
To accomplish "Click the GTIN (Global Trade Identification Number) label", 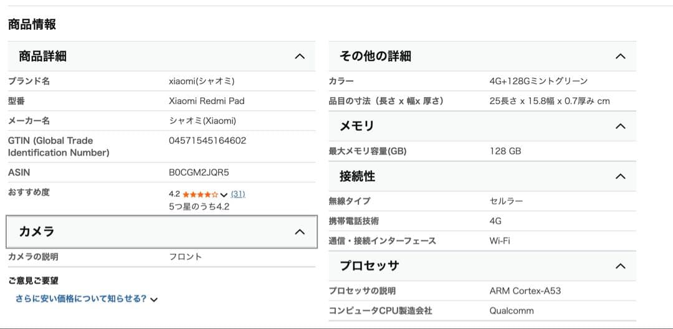I will coord(59,146).
